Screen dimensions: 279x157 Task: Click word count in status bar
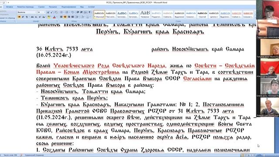10,155
